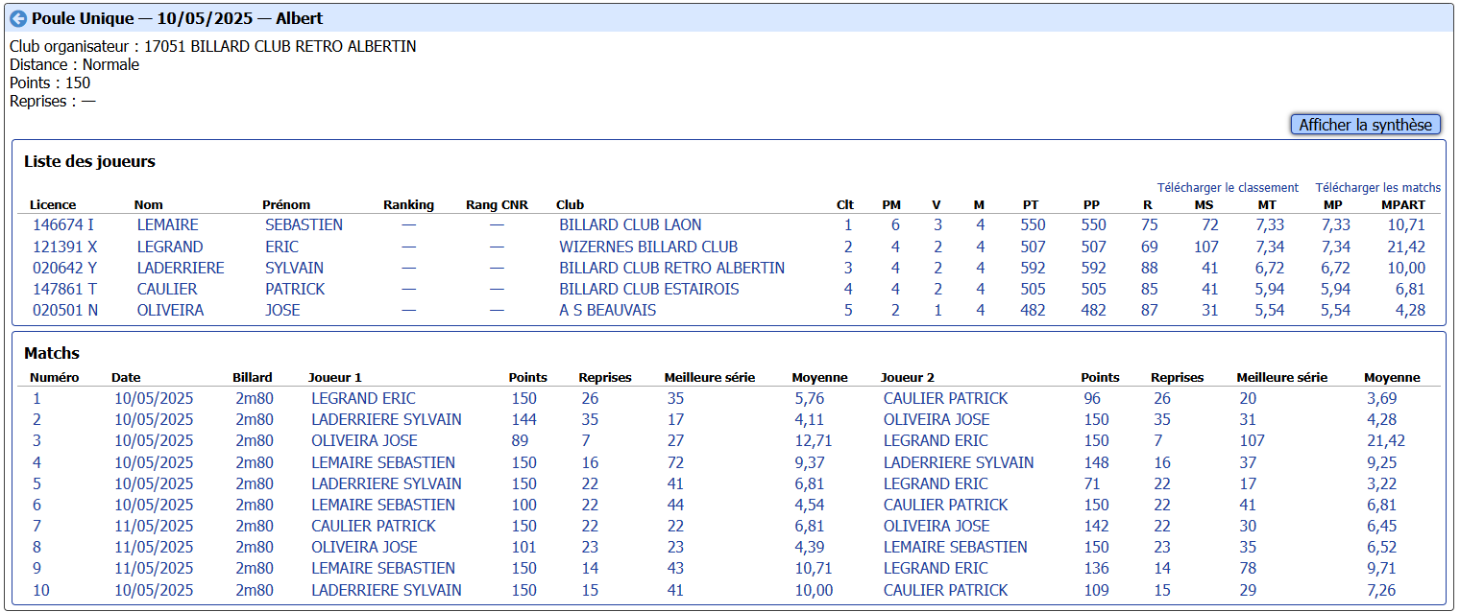The width and height of the screenshot is (1460, 612).
Task: Click the Licence column header
Action: (x=53, y=204)
